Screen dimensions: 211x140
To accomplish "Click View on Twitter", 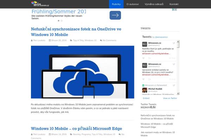I will coord(170,98).
